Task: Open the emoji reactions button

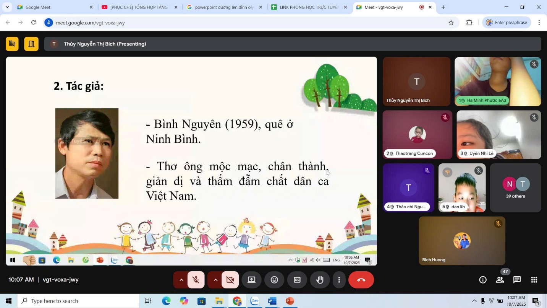Action: pyautogui.click(x=274, y=280)
